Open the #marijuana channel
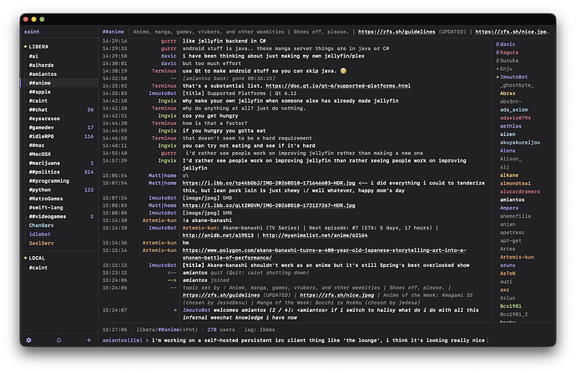The image size is (576, 373). [44, 163]
